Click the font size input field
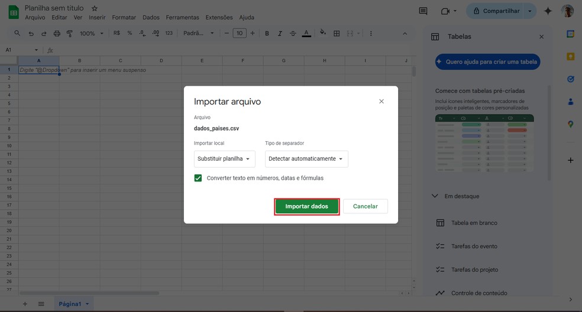582x312 pixels. click(240, 34)
